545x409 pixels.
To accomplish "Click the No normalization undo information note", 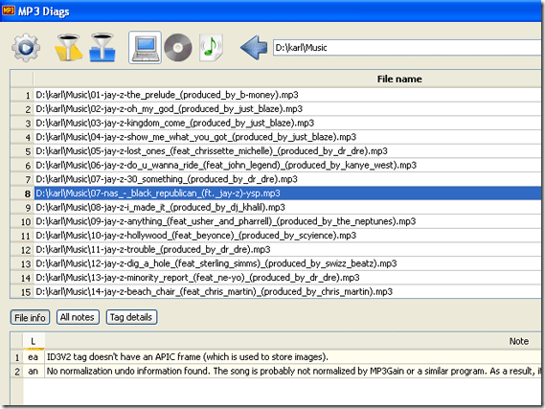I will click(x=293, y=371).
